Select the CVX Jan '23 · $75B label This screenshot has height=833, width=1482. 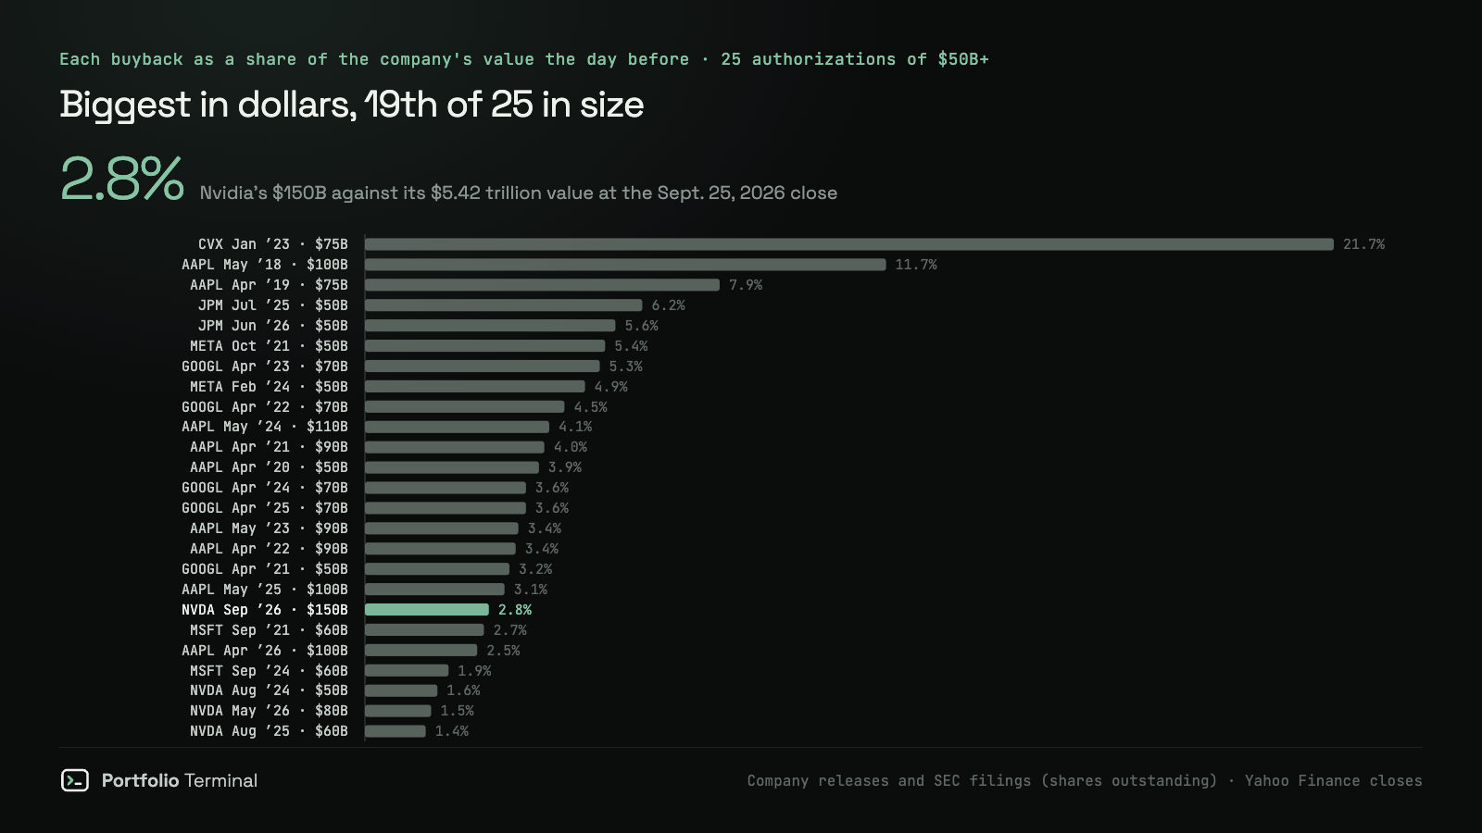click(x=273, y=244)
